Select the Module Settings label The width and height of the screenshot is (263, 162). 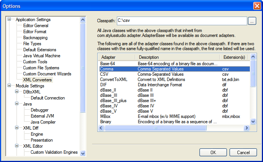(x=30, y=86)
